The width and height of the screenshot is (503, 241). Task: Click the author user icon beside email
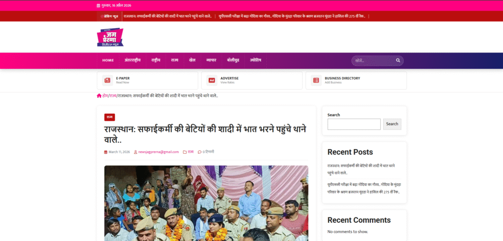pyautogui.click(x=136, y=152)
